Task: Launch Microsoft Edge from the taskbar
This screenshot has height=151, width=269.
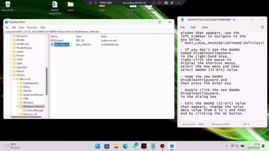Action: 125,146
